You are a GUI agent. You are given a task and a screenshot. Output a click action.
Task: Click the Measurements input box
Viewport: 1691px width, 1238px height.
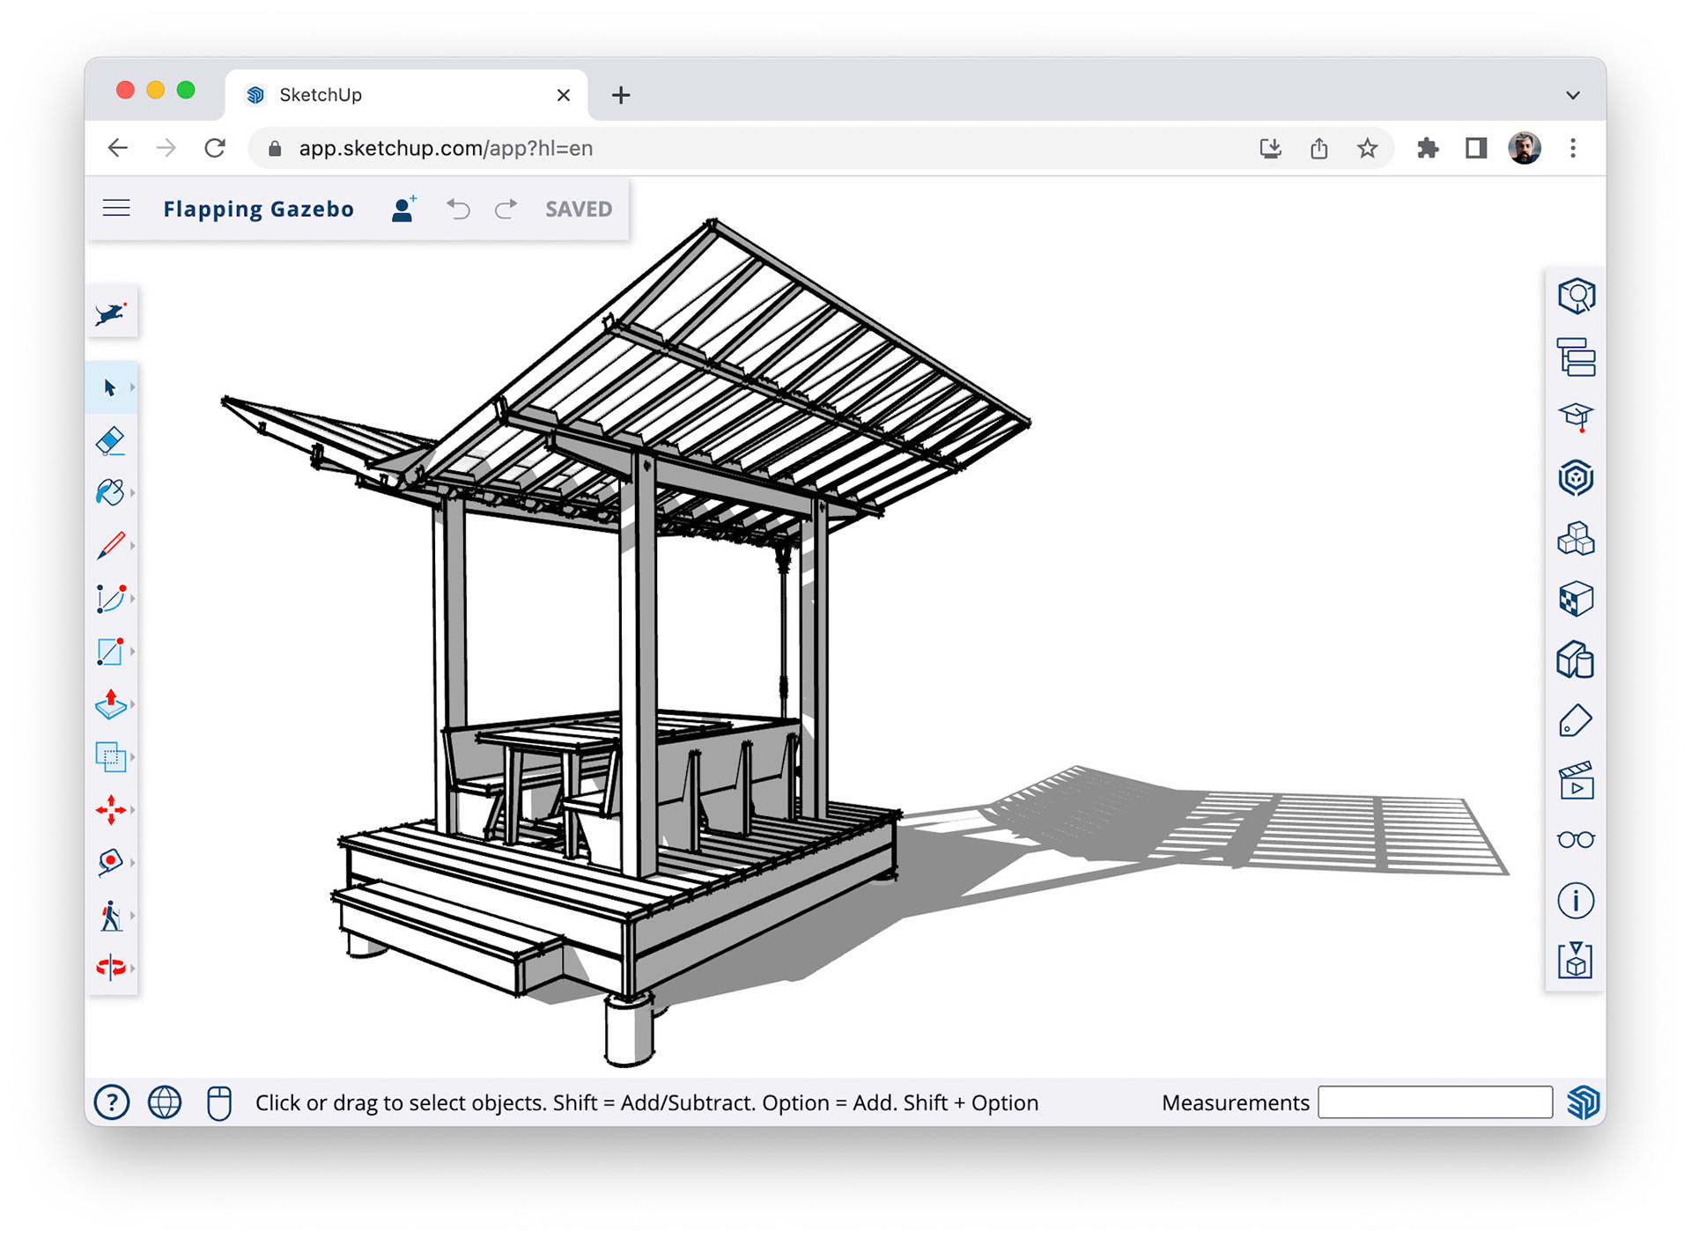point(1434,1102)
